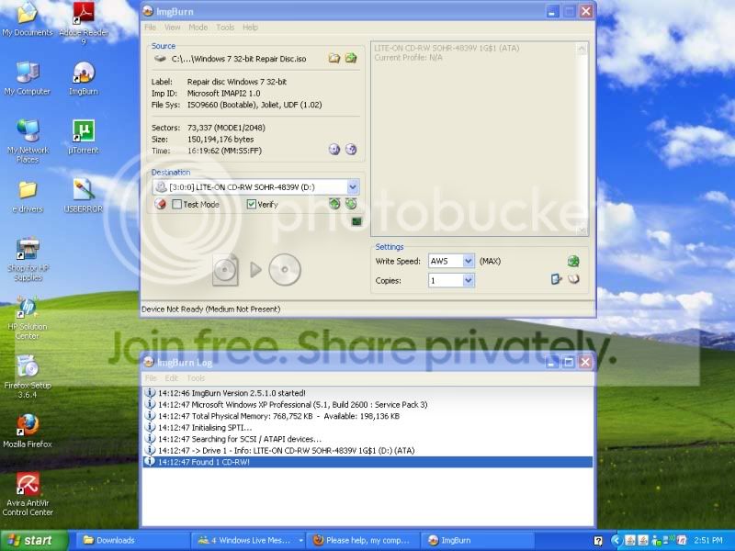735x551 pixels.
Task: Select the e drivers folder icon
Action: [x=28, y=197]
